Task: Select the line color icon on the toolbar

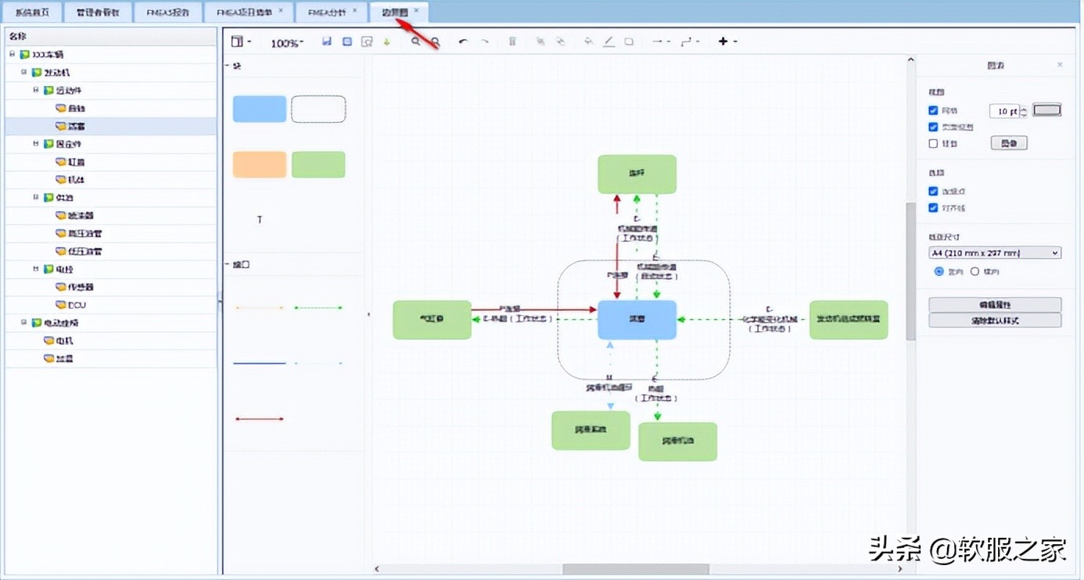Action: [608, 41]
